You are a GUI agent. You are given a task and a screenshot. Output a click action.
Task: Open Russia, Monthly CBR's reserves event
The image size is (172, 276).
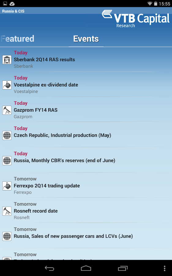coord(86,160)
